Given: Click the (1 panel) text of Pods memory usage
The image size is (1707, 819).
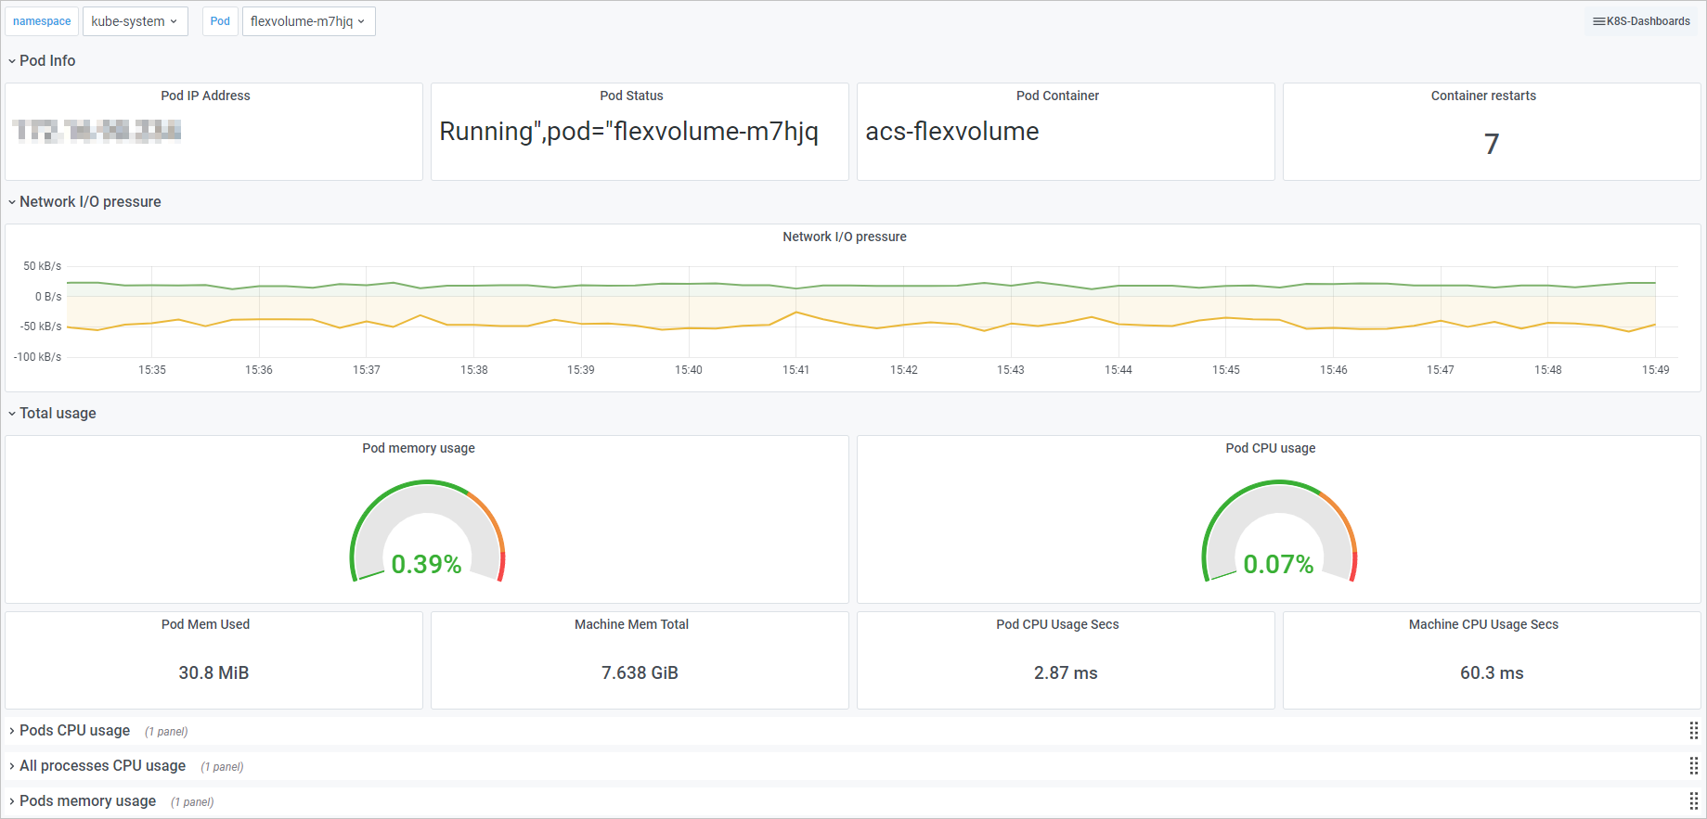Looking at the screenshot, I should click(x=192, y=802).
